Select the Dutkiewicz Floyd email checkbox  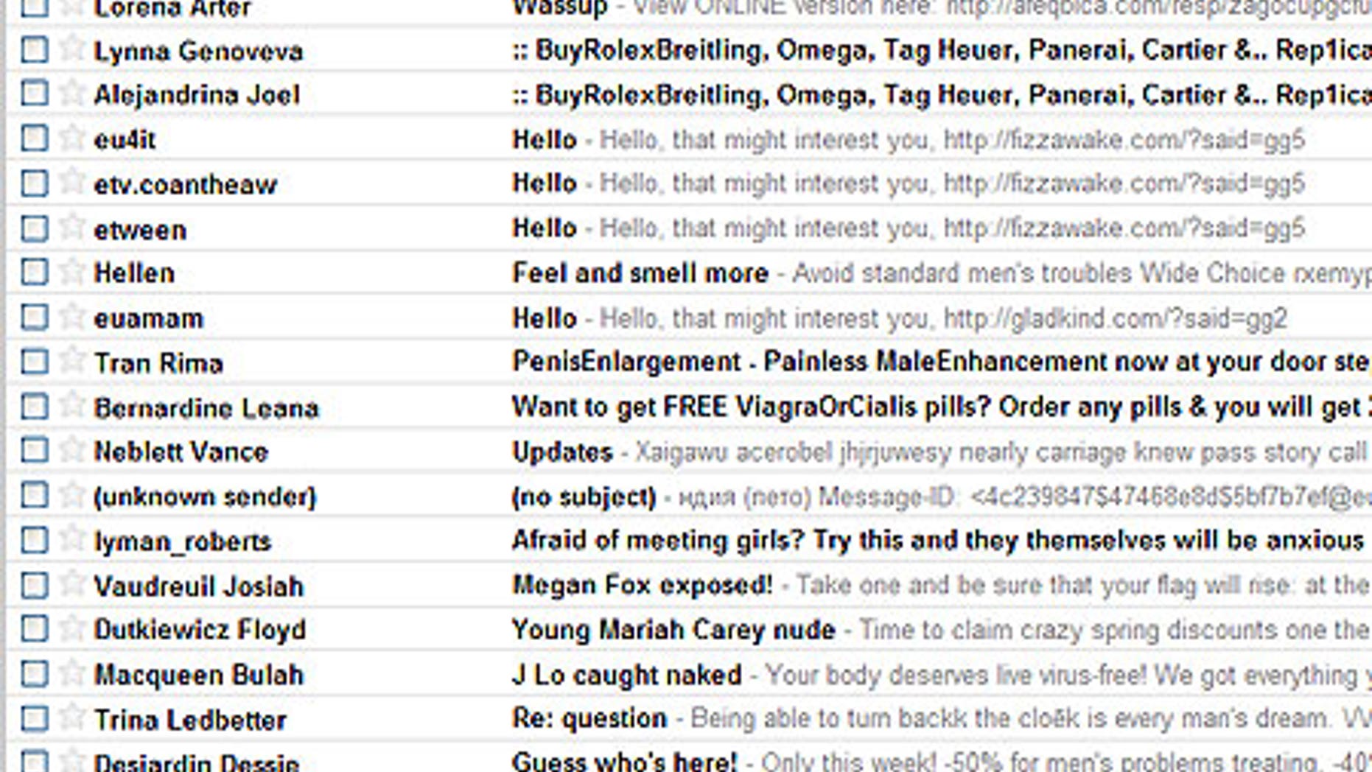[x=35, y=630]
